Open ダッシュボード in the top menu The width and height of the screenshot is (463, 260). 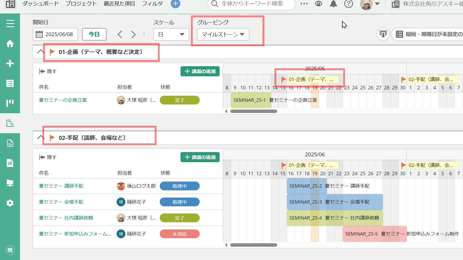tap(40, 4)
